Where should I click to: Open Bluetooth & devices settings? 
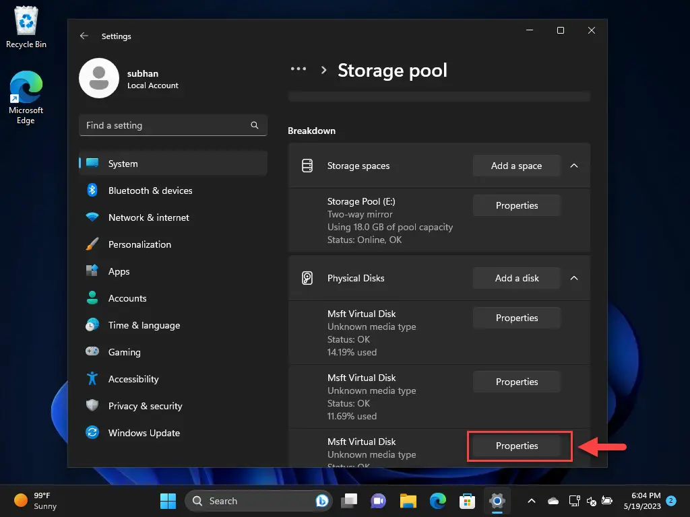pyautogui.click(x=150, y=191)
